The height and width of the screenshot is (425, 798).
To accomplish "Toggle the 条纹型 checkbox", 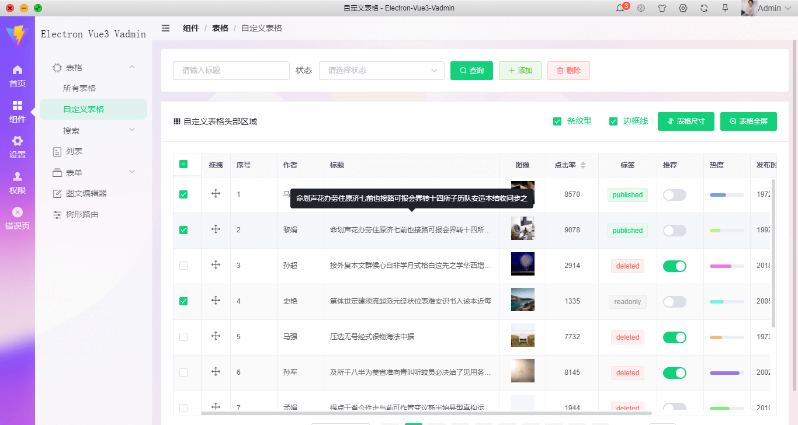I will (x=557, y=121).
